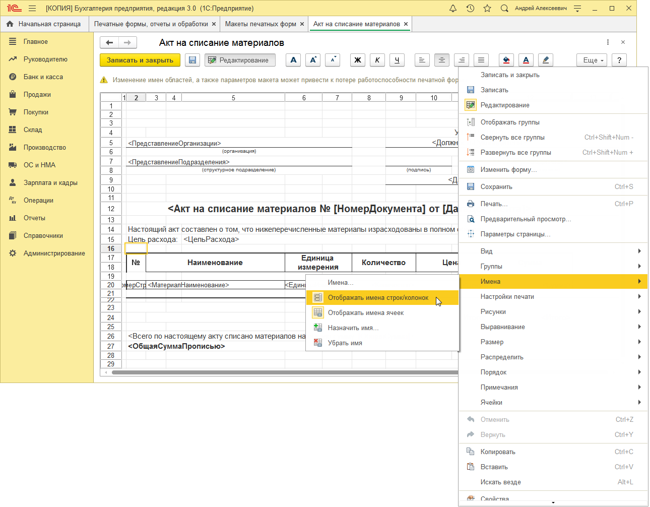Select Параметры страницы… menu entry
The image size is (650, 507).
point(553,234)
